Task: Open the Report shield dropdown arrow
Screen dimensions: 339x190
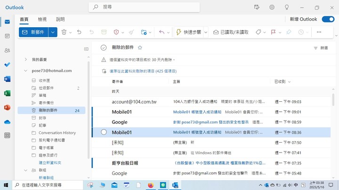Action: [123, 32]
